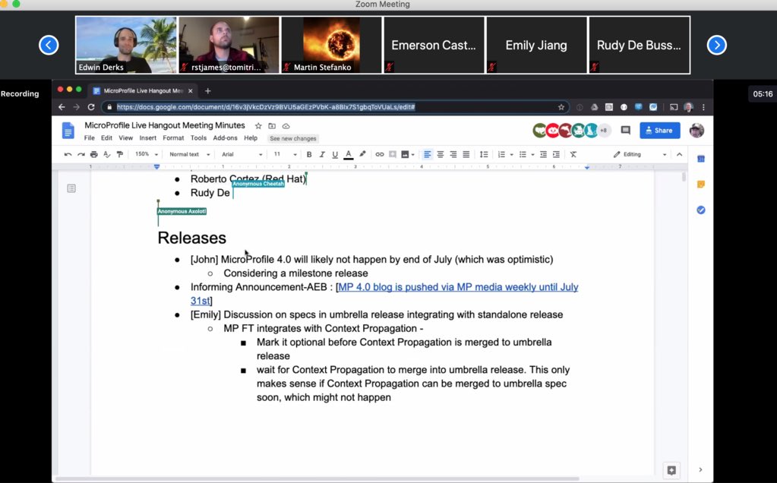Screen dimensions: 777x483
Task: Set left text alignment
Action: pyautogui.click(x=427, y=155)
